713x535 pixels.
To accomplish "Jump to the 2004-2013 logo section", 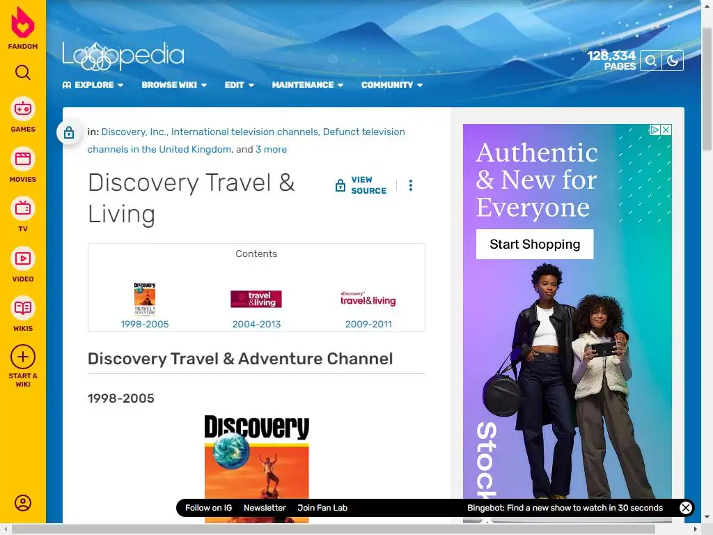I will click(x=256, y=324).
